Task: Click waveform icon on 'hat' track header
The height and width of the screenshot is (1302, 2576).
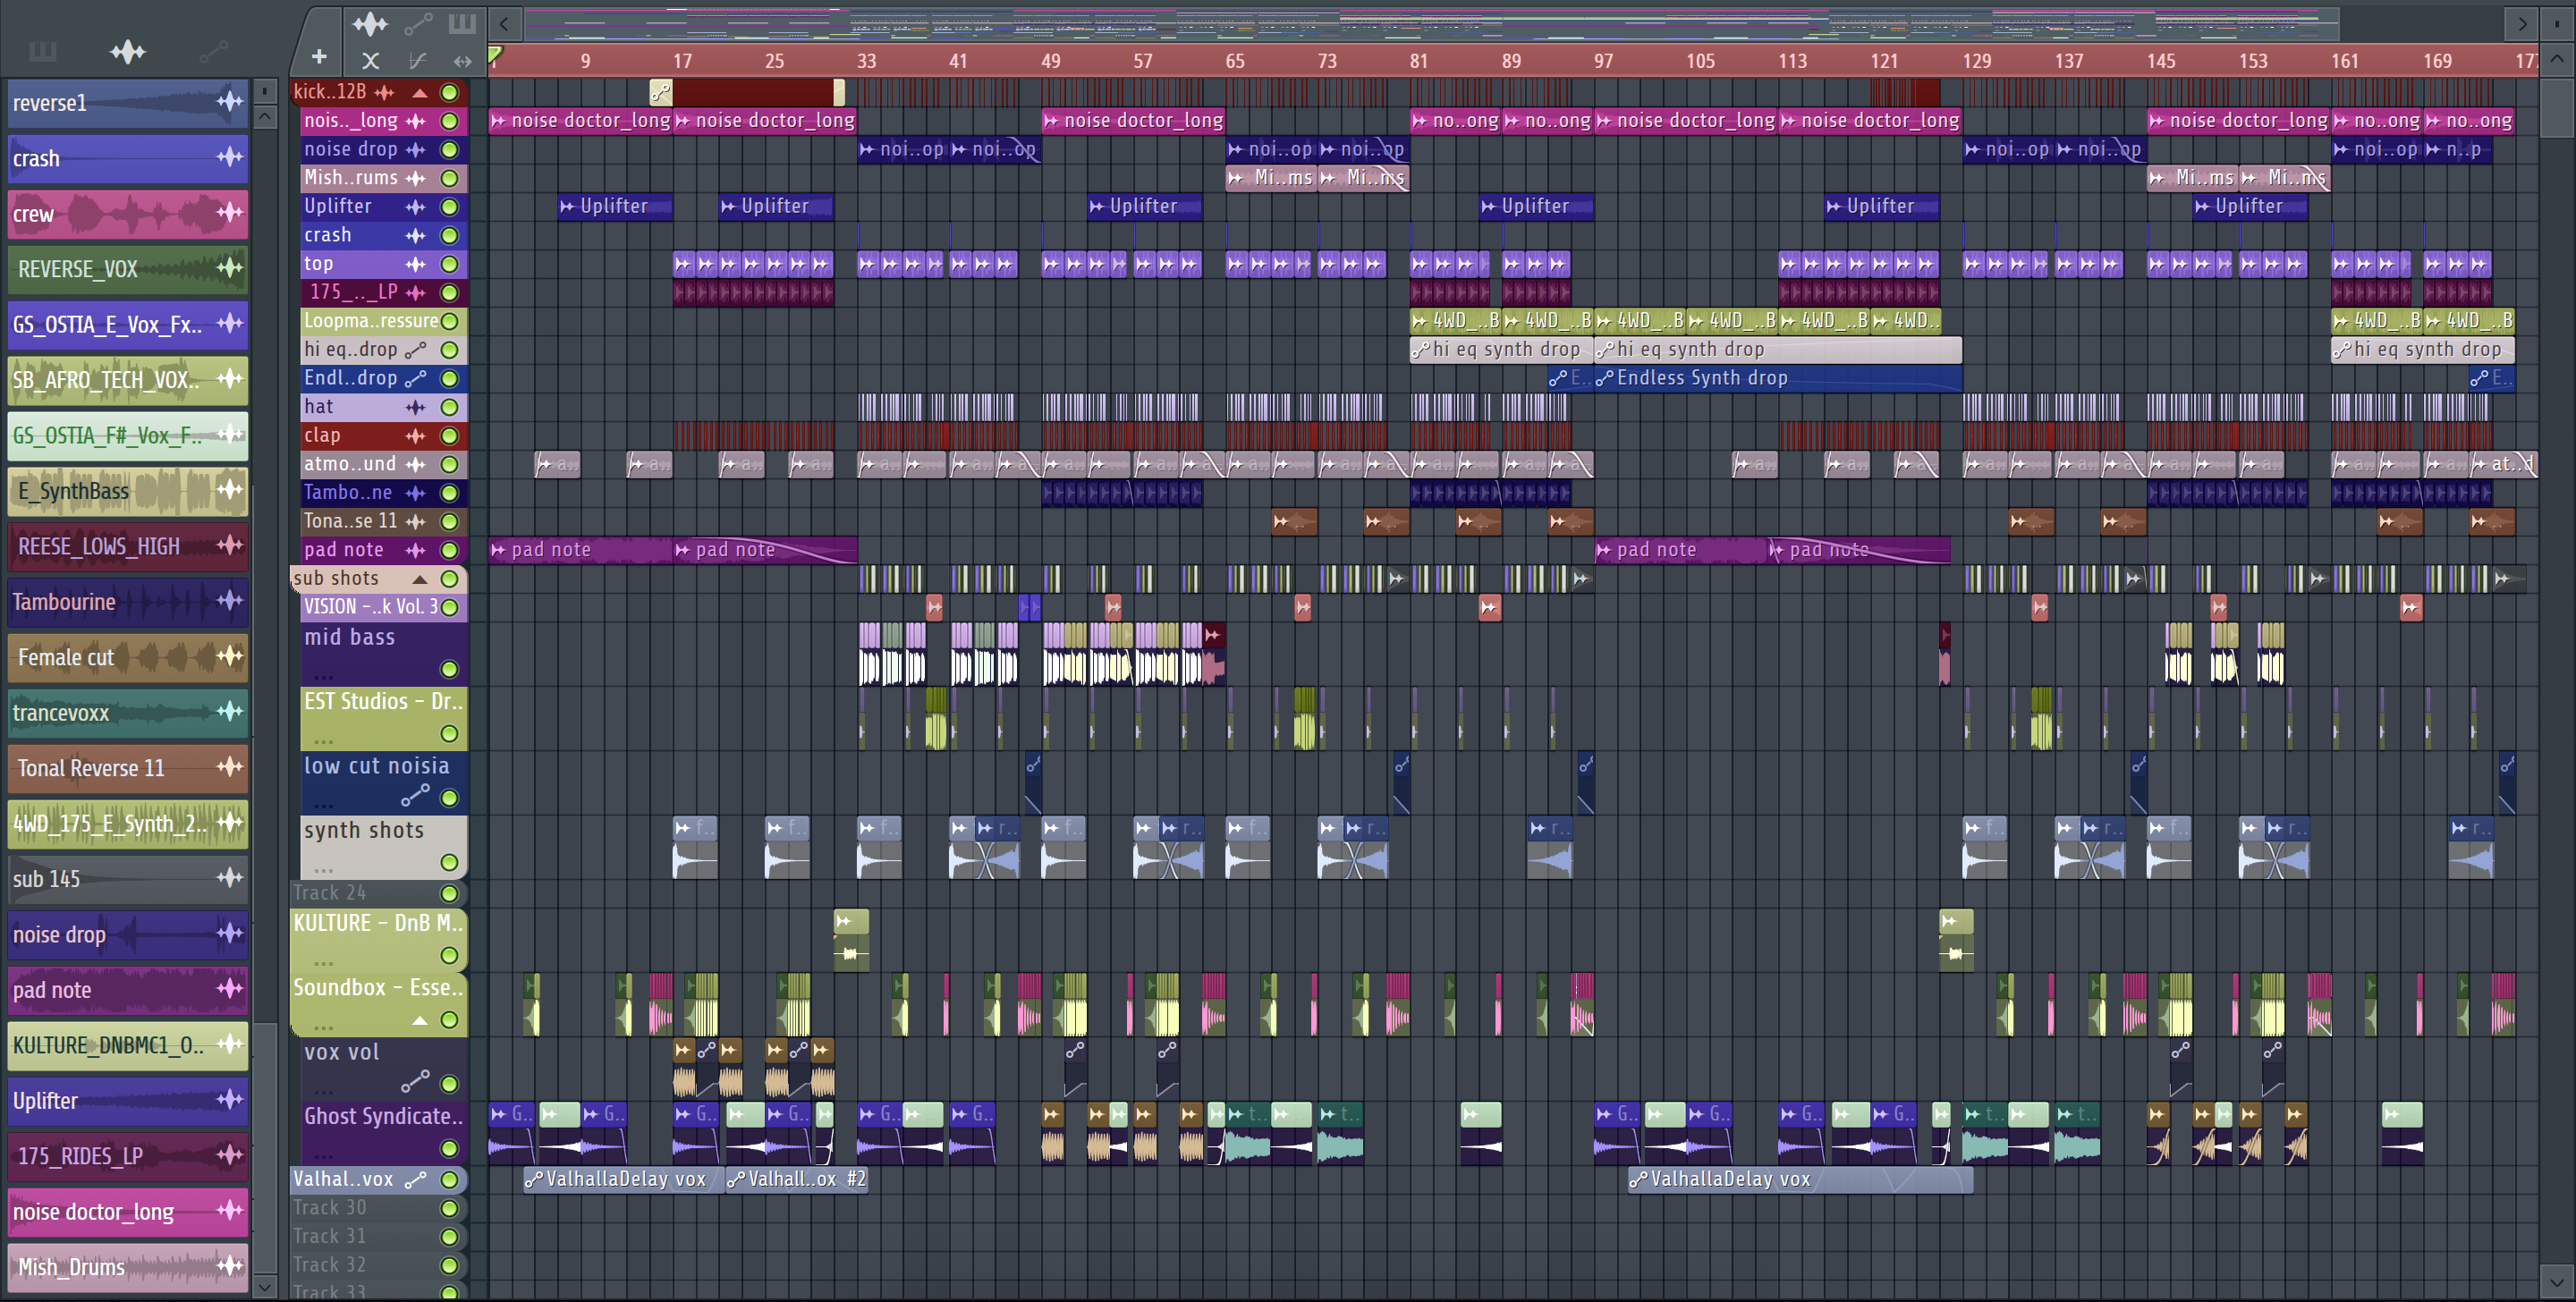Action: click(x=415, y=407)
